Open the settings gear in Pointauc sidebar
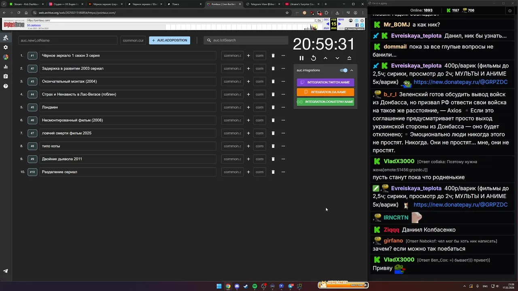Screen dimensions: 518x291 [6, 47]
